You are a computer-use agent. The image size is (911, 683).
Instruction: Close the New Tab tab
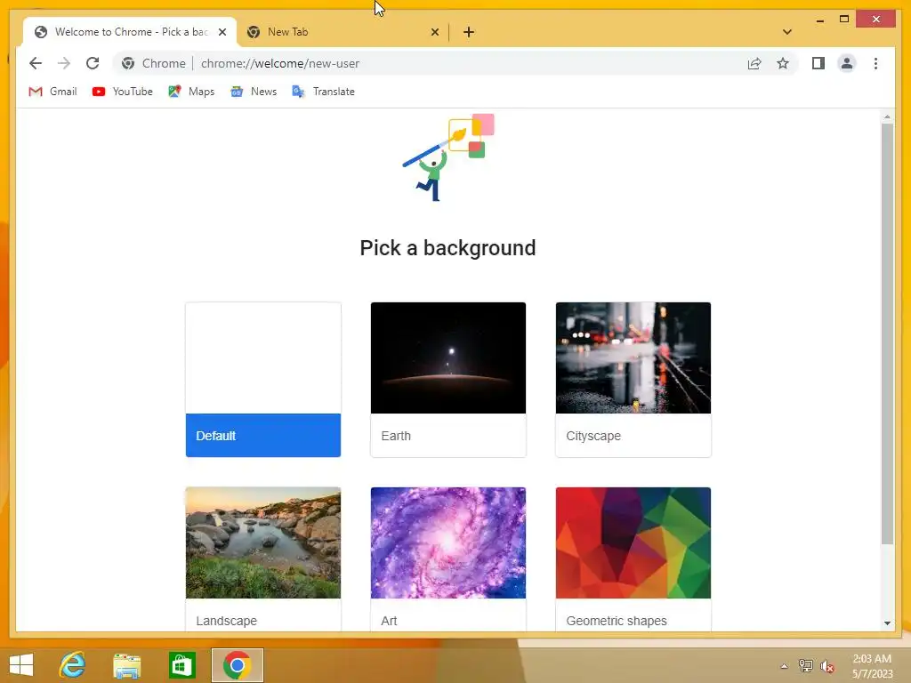click(x=434, y=32)
